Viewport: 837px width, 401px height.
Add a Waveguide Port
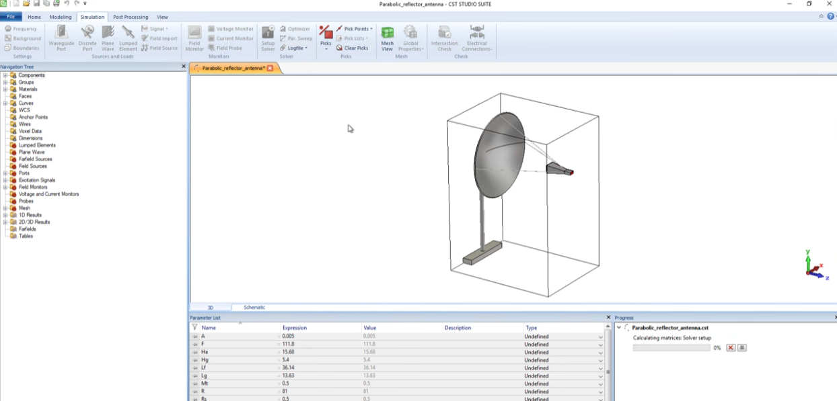coord(61,38)
